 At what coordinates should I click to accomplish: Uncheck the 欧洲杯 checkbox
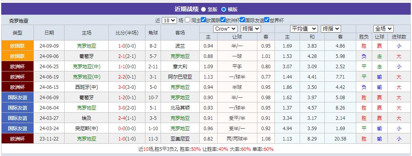coord(223,20)
